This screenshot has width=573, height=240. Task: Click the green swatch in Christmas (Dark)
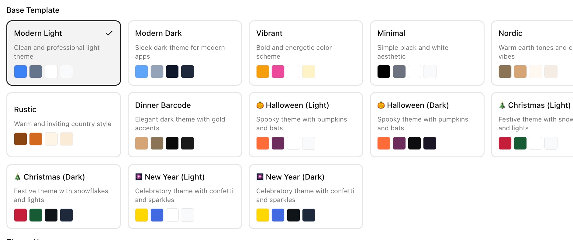point(36,215)
